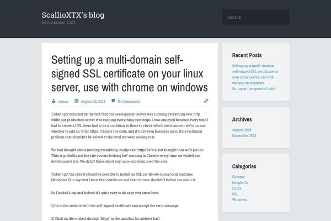
Task: Open the No Comments link
Action: click(129, 101)
